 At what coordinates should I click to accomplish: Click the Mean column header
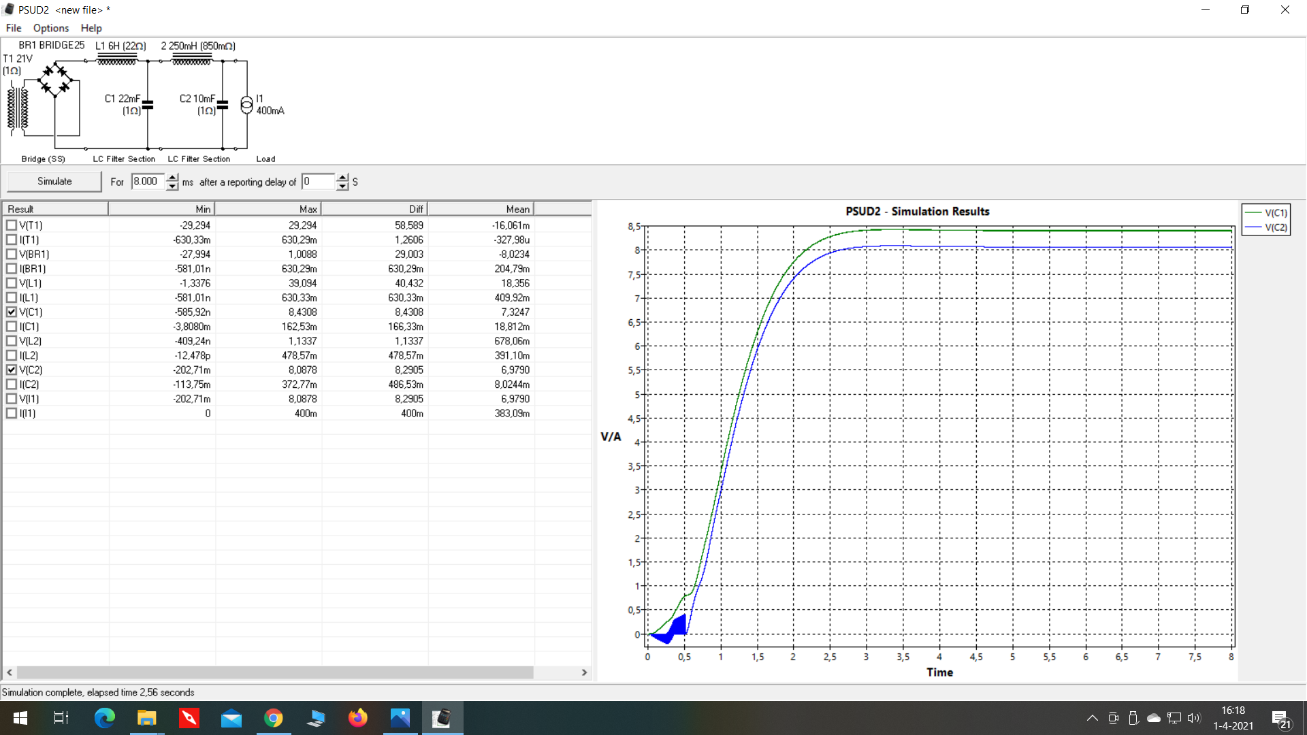[x=481, y=209]
